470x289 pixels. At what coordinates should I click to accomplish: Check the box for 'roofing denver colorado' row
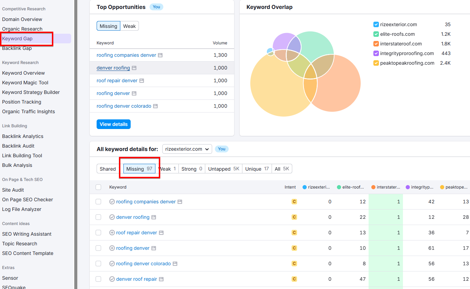pos(98,264)
